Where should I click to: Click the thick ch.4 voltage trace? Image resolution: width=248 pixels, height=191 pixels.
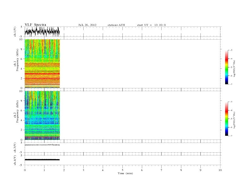42,160
